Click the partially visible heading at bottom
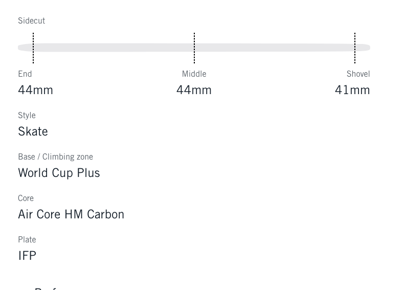The image size is (405, 290). click(46, 287)
